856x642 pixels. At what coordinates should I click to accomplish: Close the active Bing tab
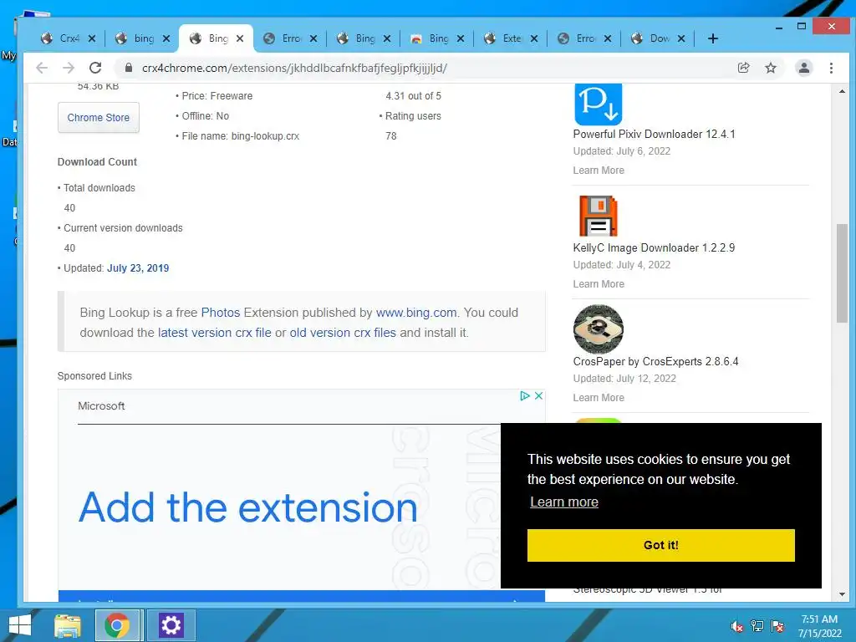[240, 38]
